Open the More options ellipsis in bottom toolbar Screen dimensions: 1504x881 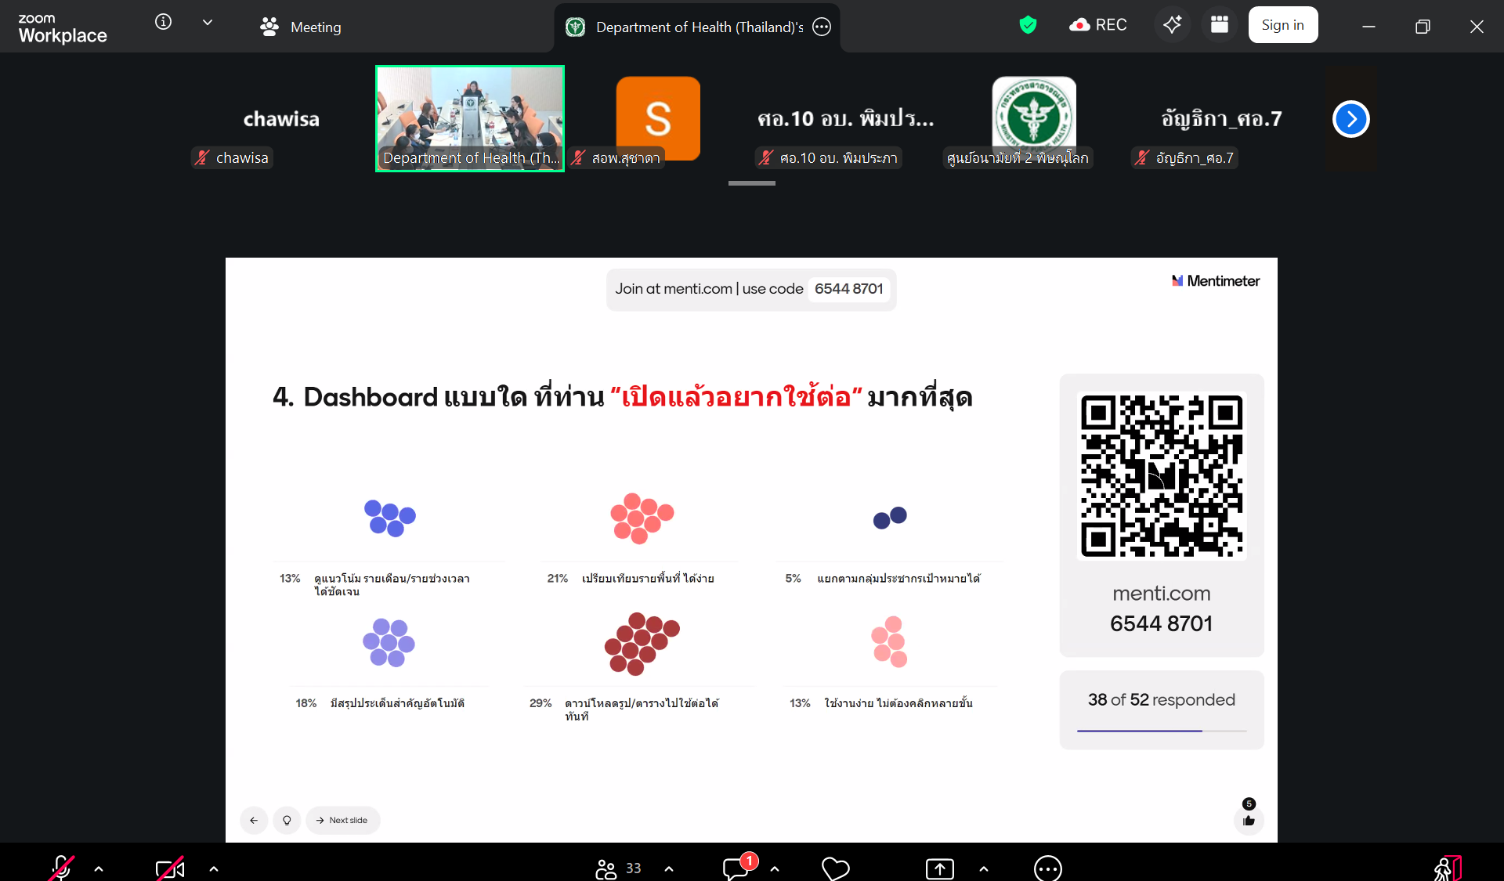click(1047, 868)
